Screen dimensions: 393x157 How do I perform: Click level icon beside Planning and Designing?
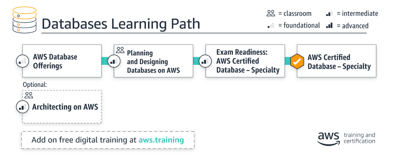(x=114, y=61)
